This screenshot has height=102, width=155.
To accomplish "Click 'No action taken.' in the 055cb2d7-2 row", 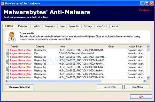I will 136,74.
